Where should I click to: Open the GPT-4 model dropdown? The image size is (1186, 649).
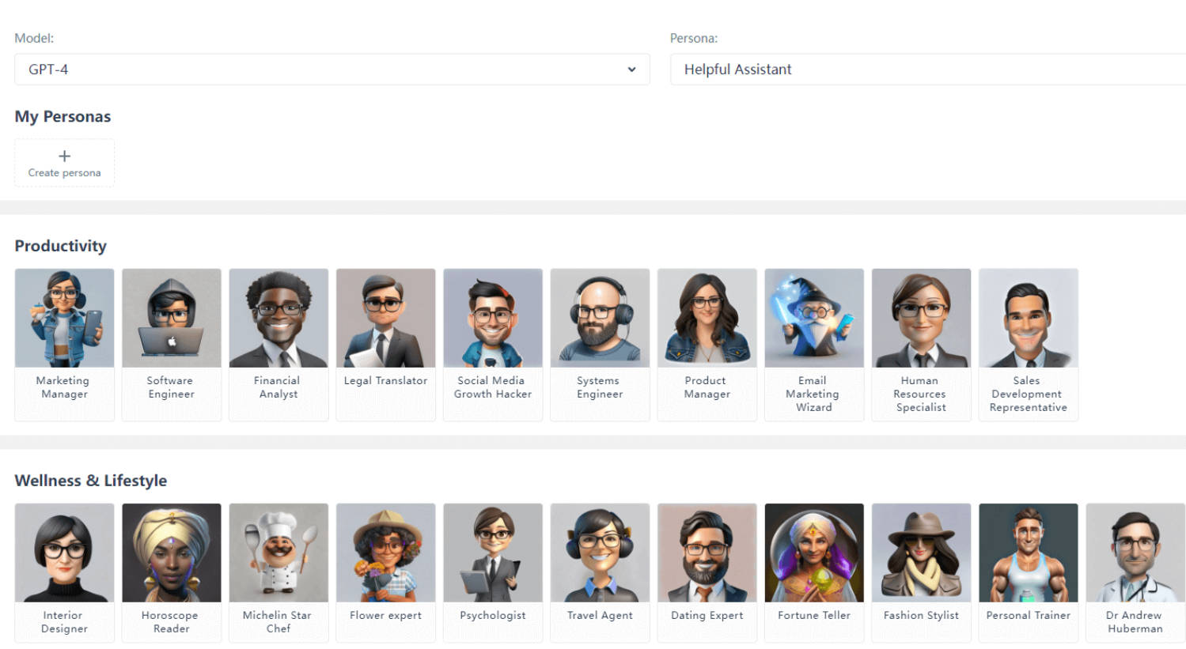pyautogui.click(x=332, y=70)
